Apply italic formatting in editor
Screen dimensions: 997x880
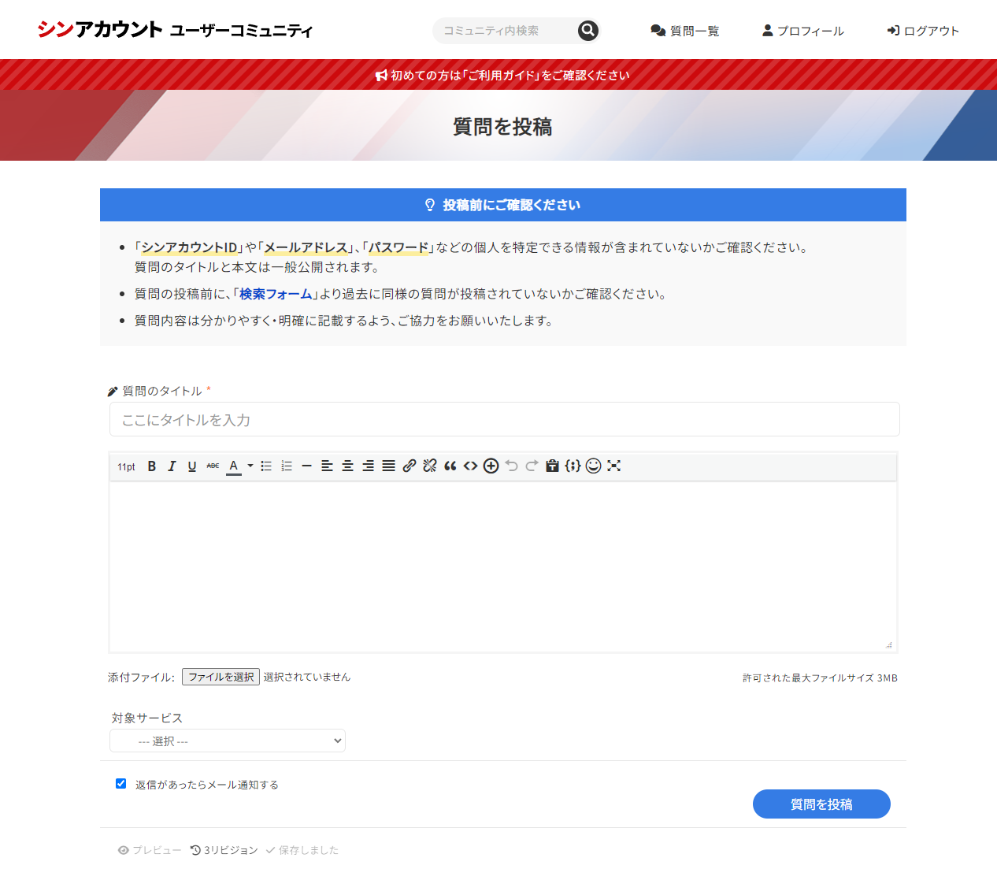coord(172,466)
